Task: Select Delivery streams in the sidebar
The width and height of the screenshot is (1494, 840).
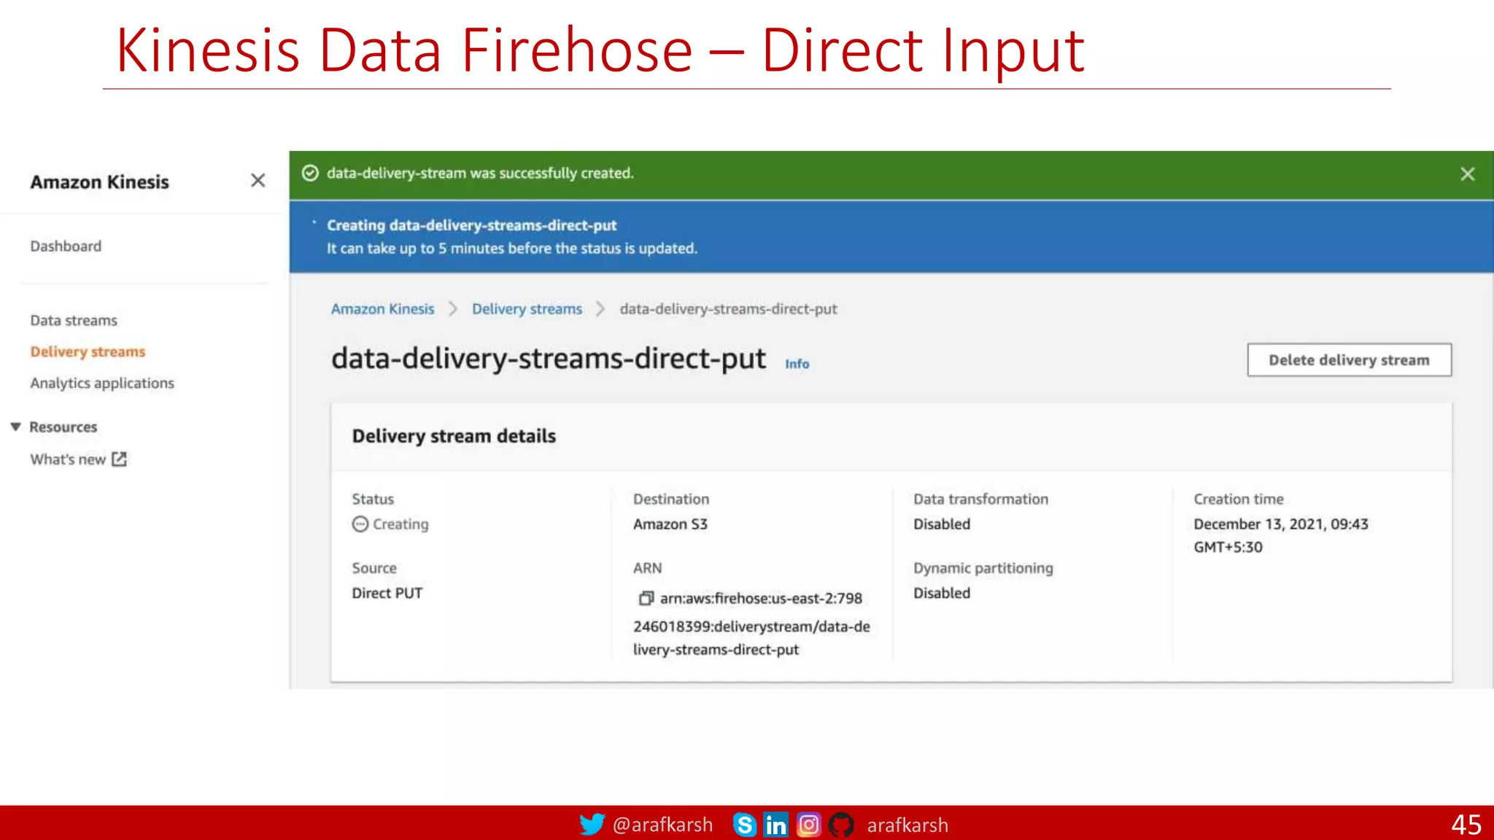Action: 88,351
